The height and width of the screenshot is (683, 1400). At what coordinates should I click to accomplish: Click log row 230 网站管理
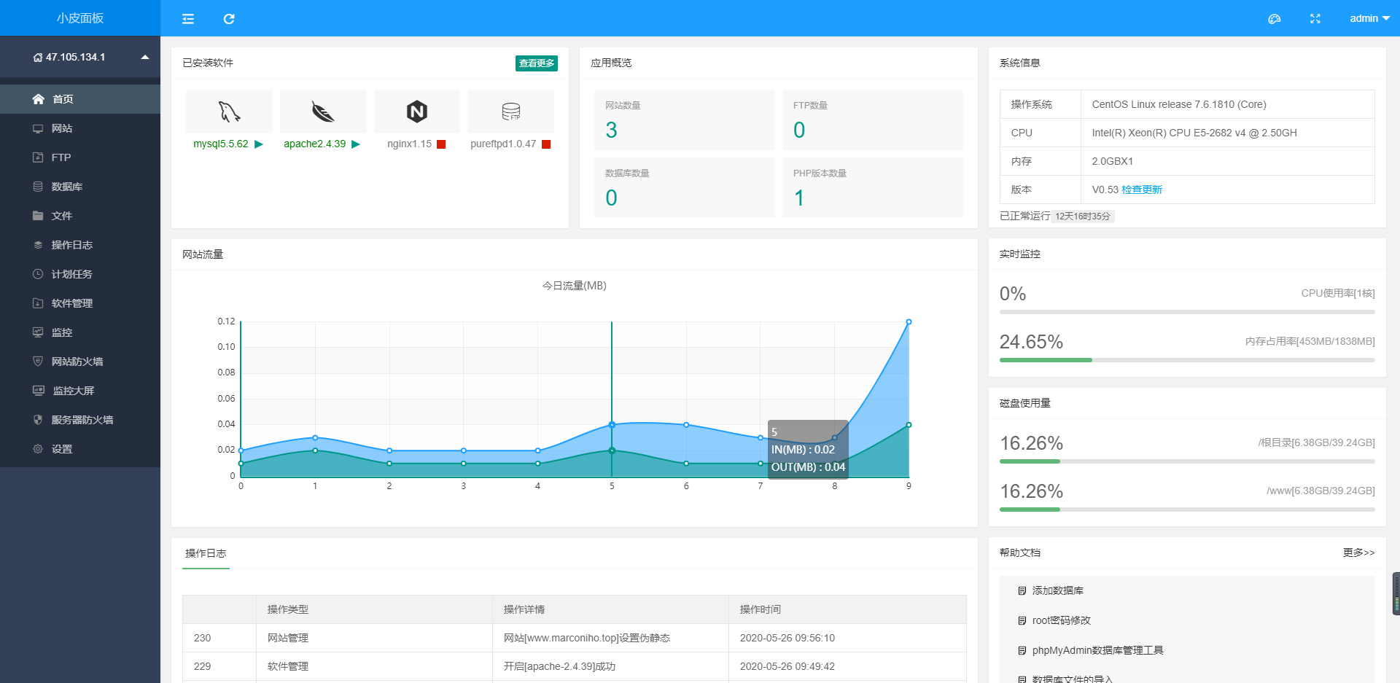[575, 638]
